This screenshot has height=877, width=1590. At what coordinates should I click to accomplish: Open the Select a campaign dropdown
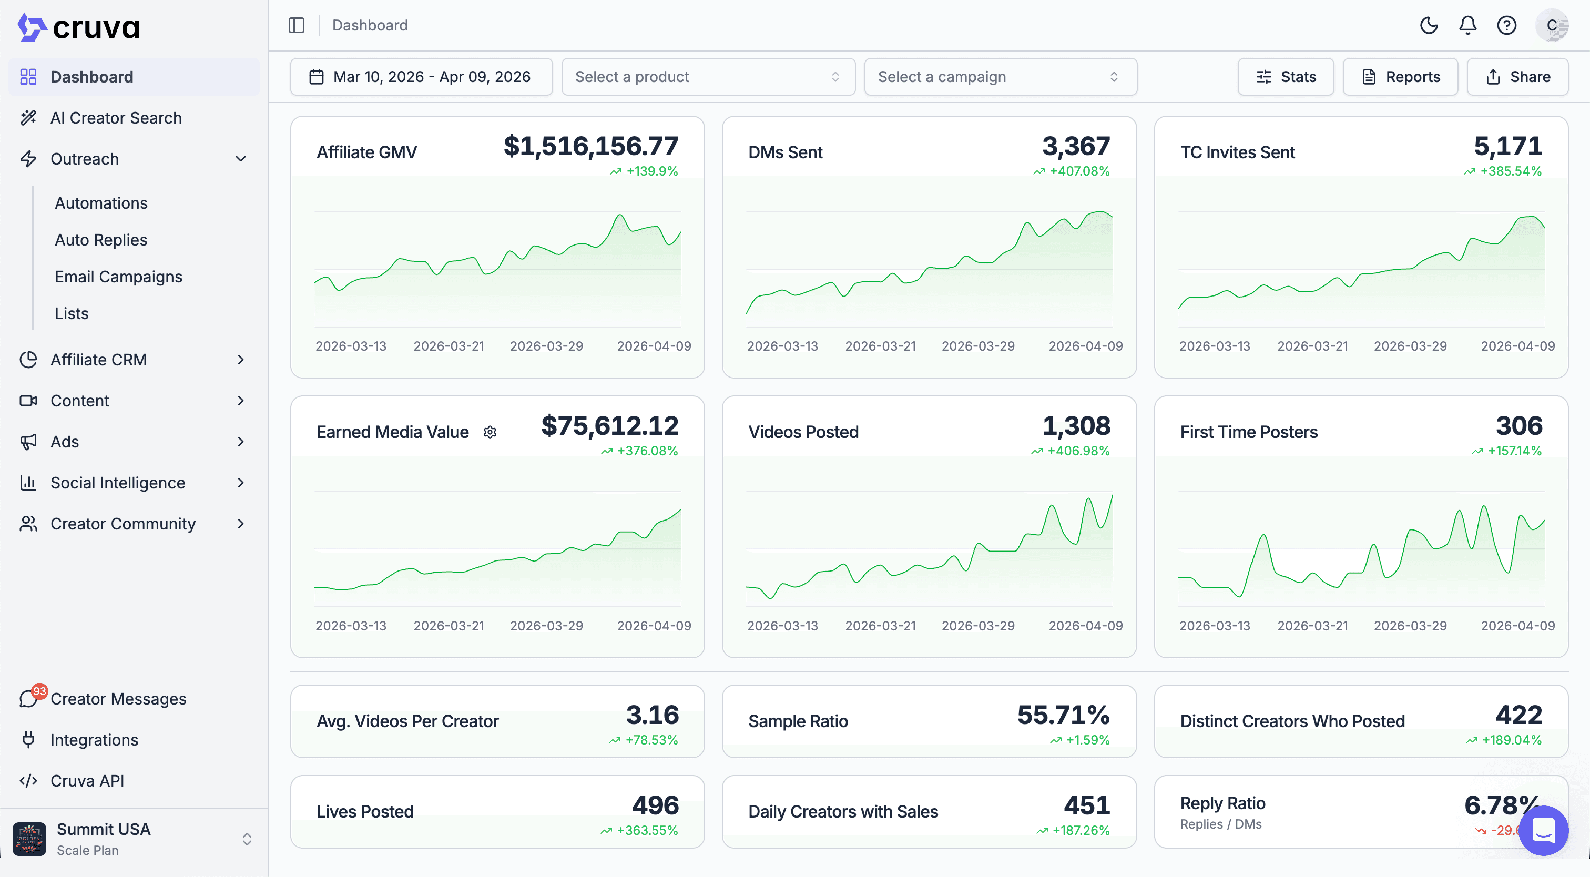click(x=1000, y=77)
